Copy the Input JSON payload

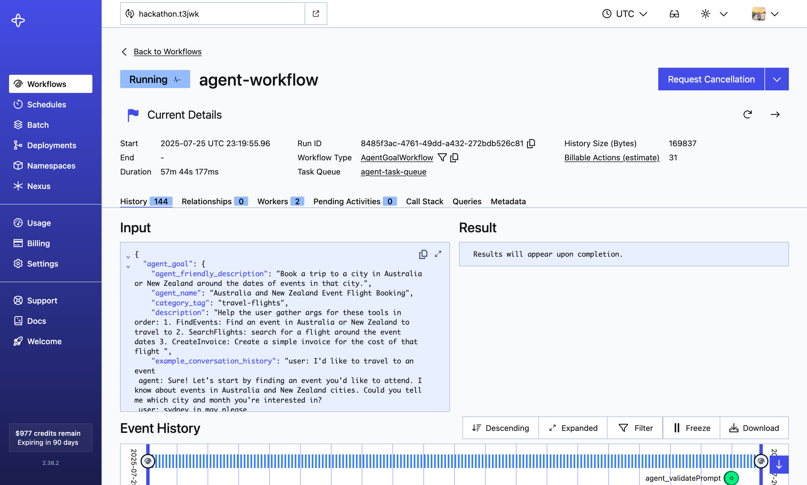click(423, 254)
